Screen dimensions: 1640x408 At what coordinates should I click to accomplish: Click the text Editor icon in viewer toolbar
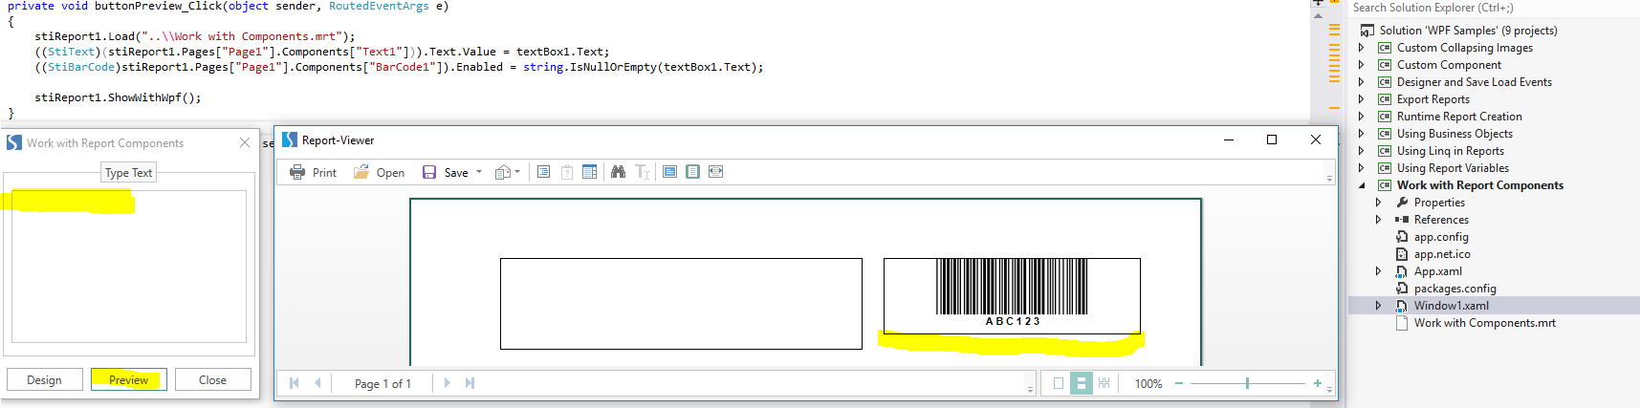pyautogui.click(x=642, y=172)
